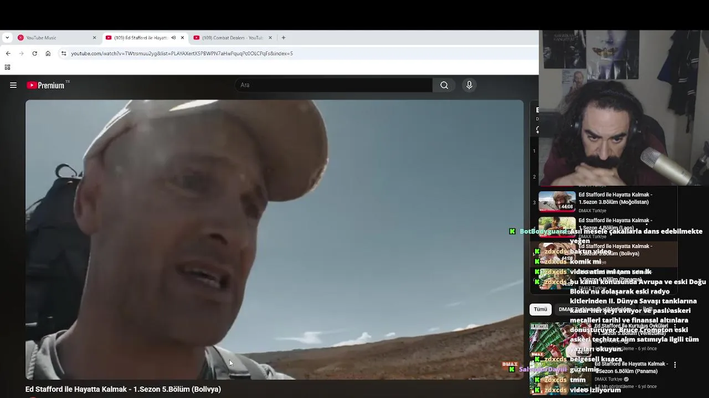The image size is (709, 398).
Task: Go forward in browser history
Action: [x=21, y=54]
